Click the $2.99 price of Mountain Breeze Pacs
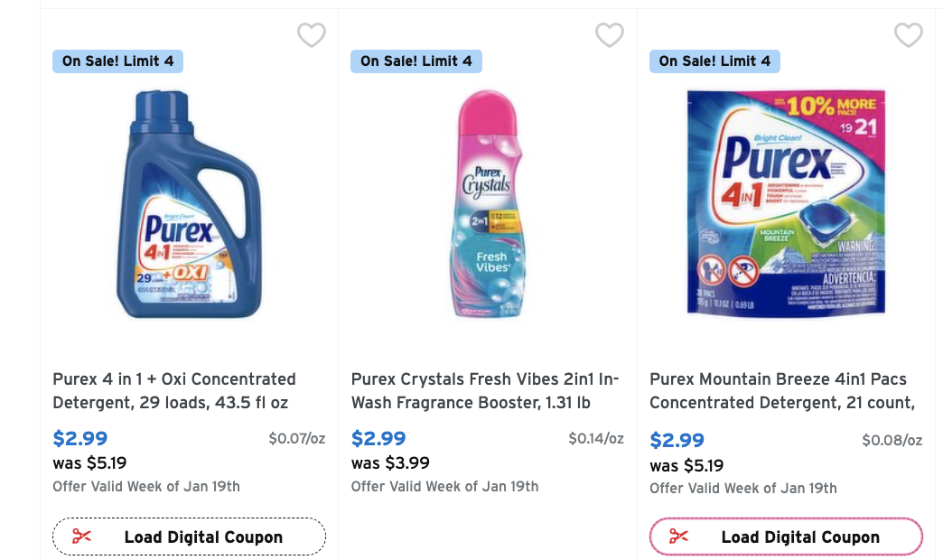The height and width of the screenshot is (560, 943). tap(677, 440)
